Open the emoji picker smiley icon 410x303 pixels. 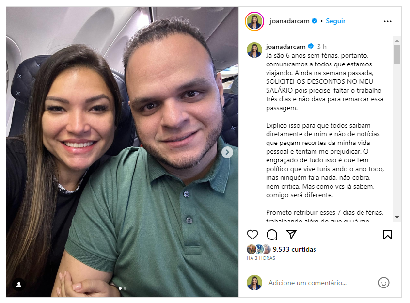[384, 283]
